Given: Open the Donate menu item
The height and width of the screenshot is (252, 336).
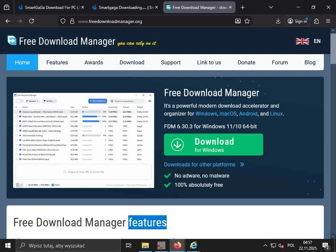Looking at the screenshot, I should click(x=246, y=62).
